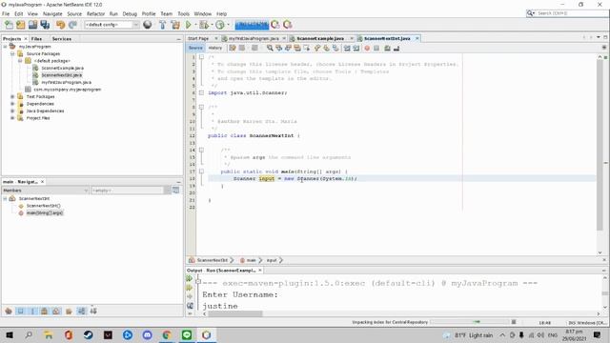This screenshot has height=343, width=610.
Task: Click the Open Project toolbar icon
Action: tap(32, 25)
